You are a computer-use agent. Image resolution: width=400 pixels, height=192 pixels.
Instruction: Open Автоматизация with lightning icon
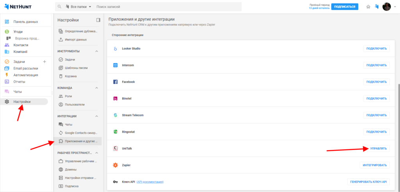point(26,75)
